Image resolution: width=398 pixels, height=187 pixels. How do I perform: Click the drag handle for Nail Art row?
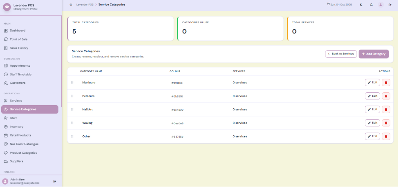(73, 110)
